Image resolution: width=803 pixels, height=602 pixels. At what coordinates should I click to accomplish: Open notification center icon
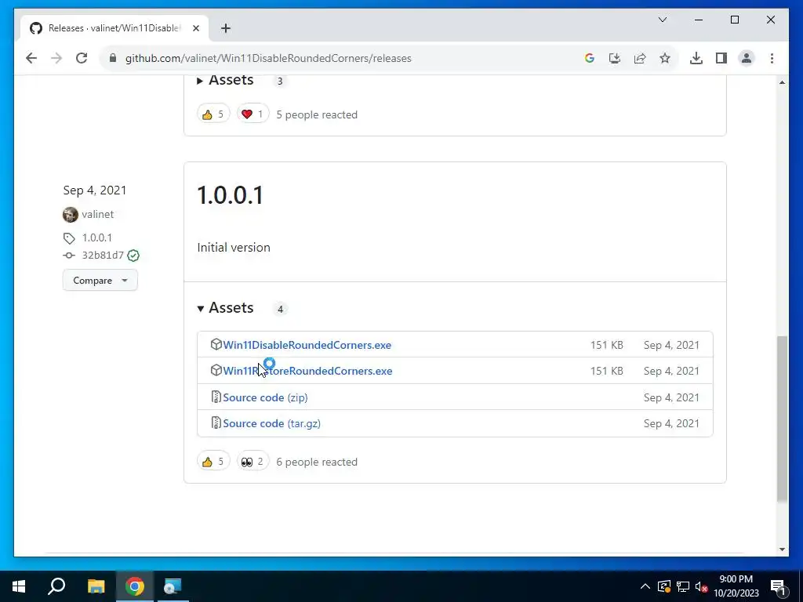coord(778,586)
